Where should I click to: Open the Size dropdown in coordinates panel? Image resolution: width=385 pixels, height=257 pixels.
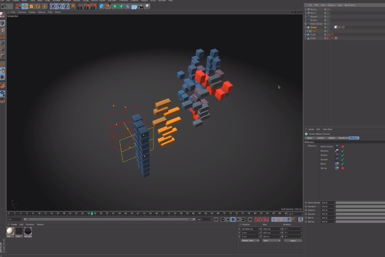coord(272,241)
